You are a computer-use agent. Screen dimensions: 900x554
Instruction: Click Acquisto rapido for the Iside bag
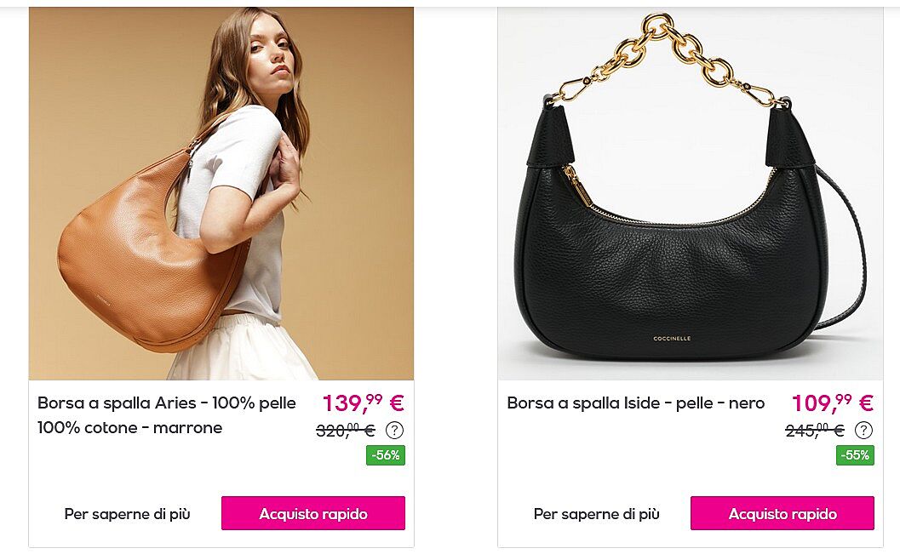782,513
